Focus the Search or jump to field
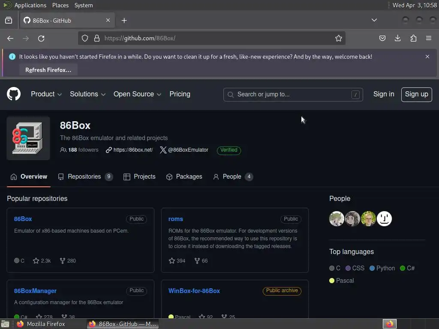The height and width of the screenshot is (329, 439). point(293,95)
